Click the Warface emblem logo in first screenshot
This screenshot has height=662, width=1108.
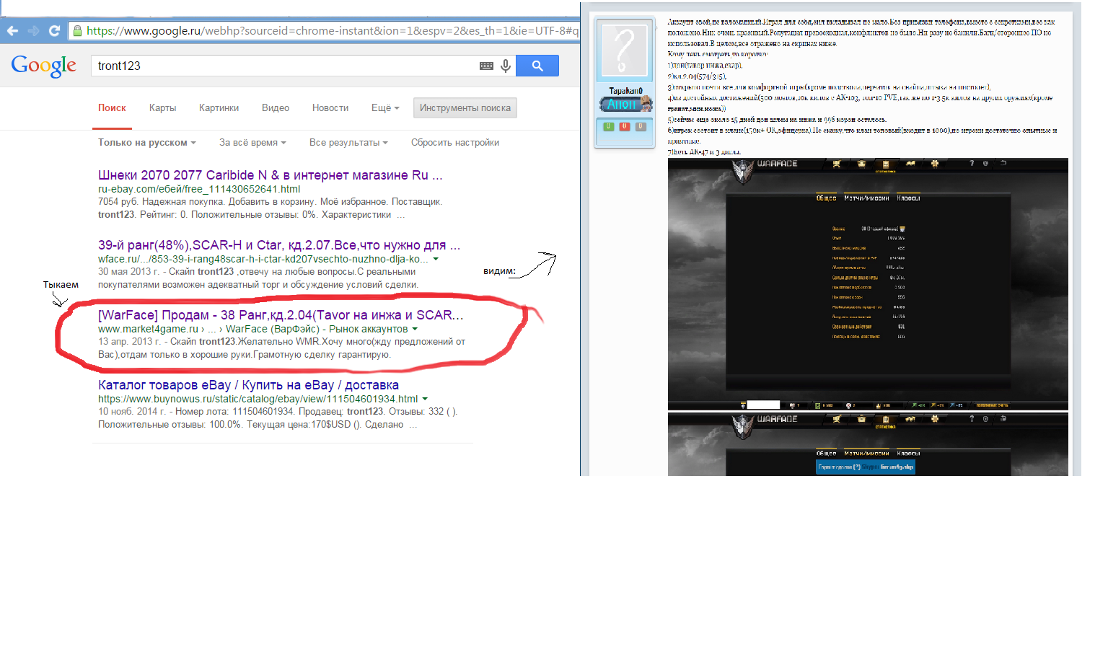pos(744,172)
